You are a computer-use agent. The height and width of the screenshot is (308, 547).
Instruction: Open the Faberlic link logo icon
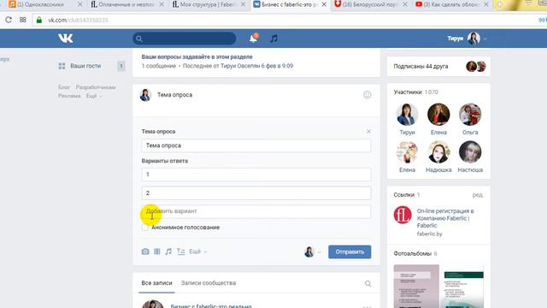403,215
